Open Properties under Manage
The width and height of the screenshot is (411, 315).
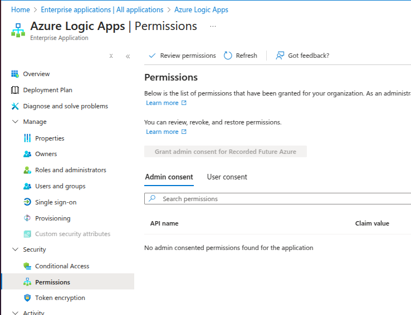50,138
